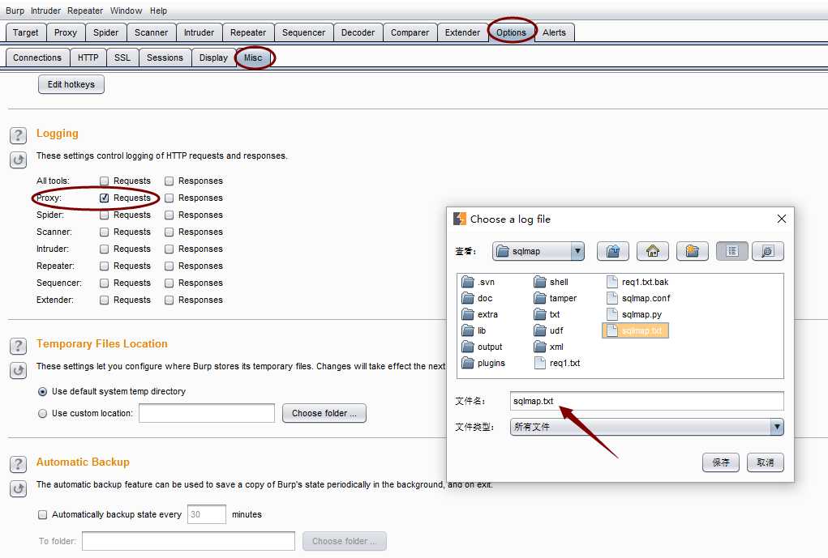Switch to the Scanner tab
This screenshot has height=558, width=828.
(x=151, y=32)
